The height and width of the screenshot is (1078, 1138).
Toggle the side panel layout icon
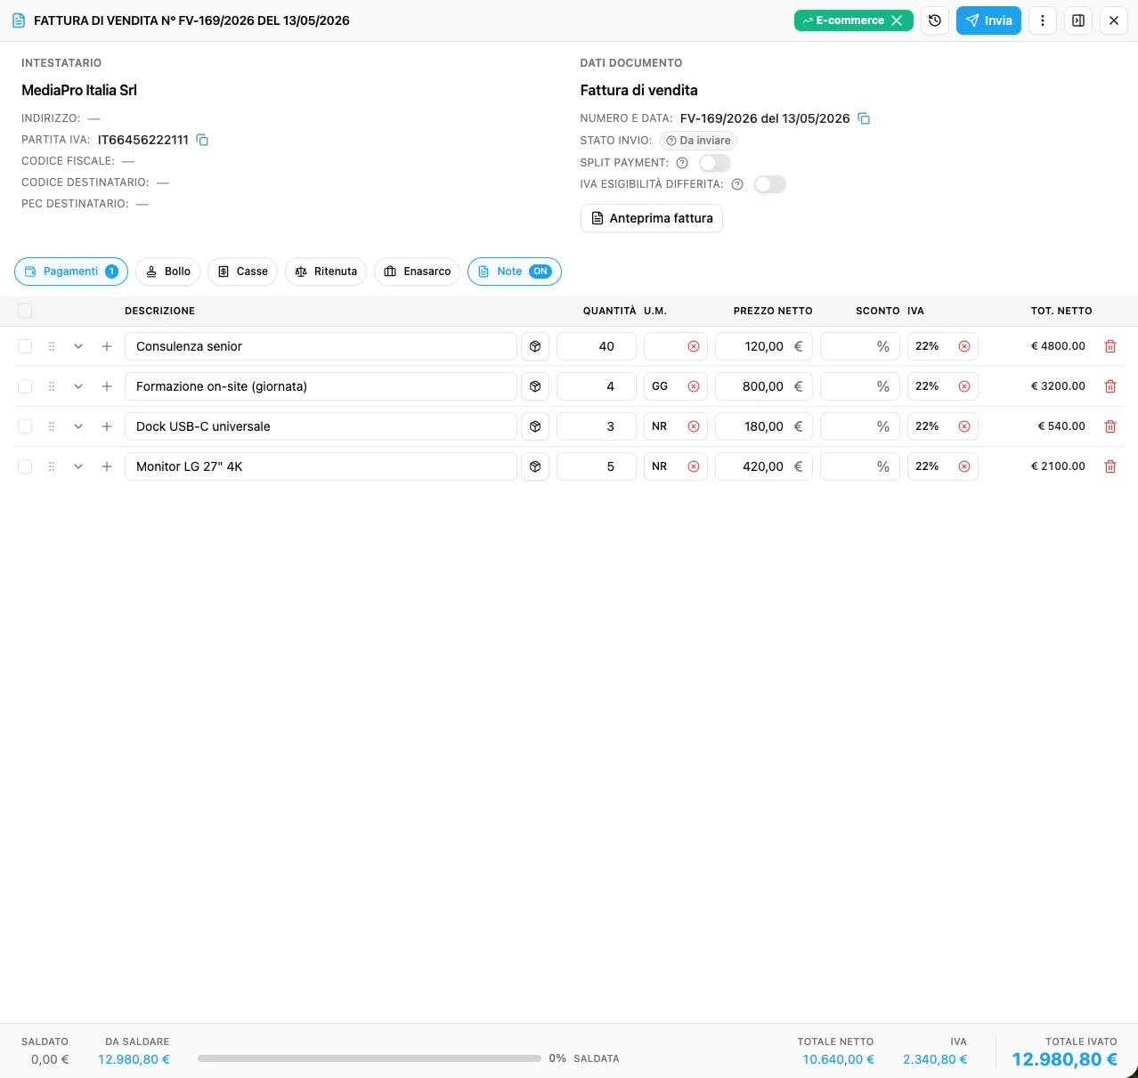click(x=1078, y=20)
